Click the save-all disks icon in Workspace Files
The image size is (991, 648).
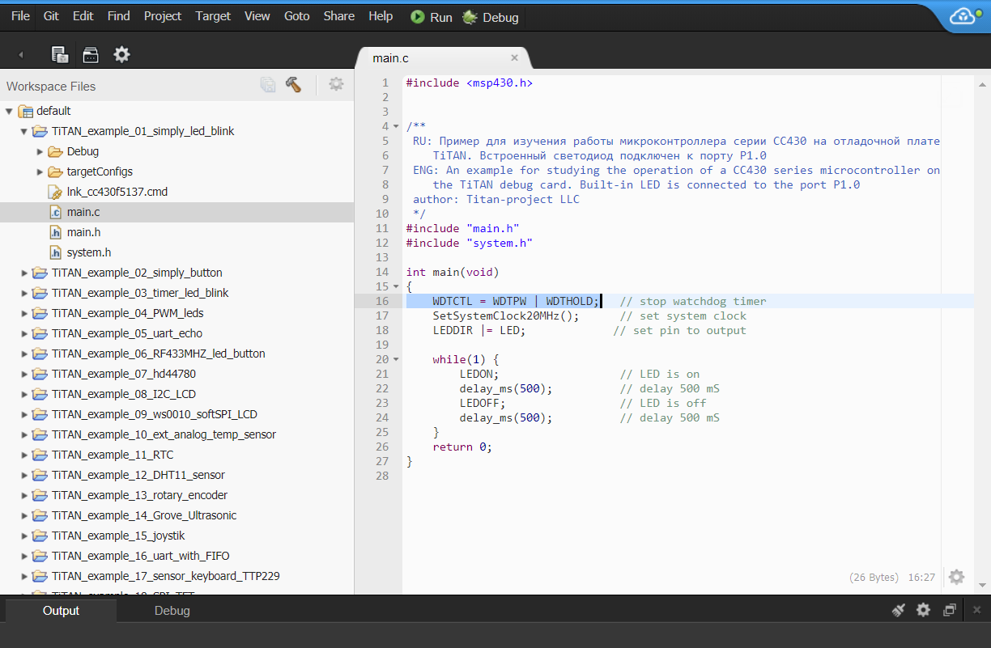[268, 85]
